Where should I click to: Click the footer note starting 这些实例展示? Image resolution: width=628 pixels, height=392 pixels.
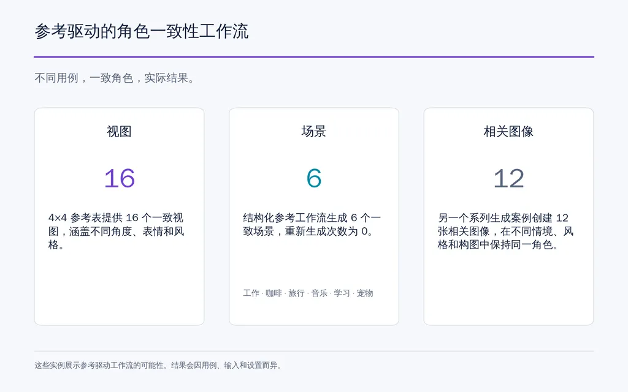[158, 365]
